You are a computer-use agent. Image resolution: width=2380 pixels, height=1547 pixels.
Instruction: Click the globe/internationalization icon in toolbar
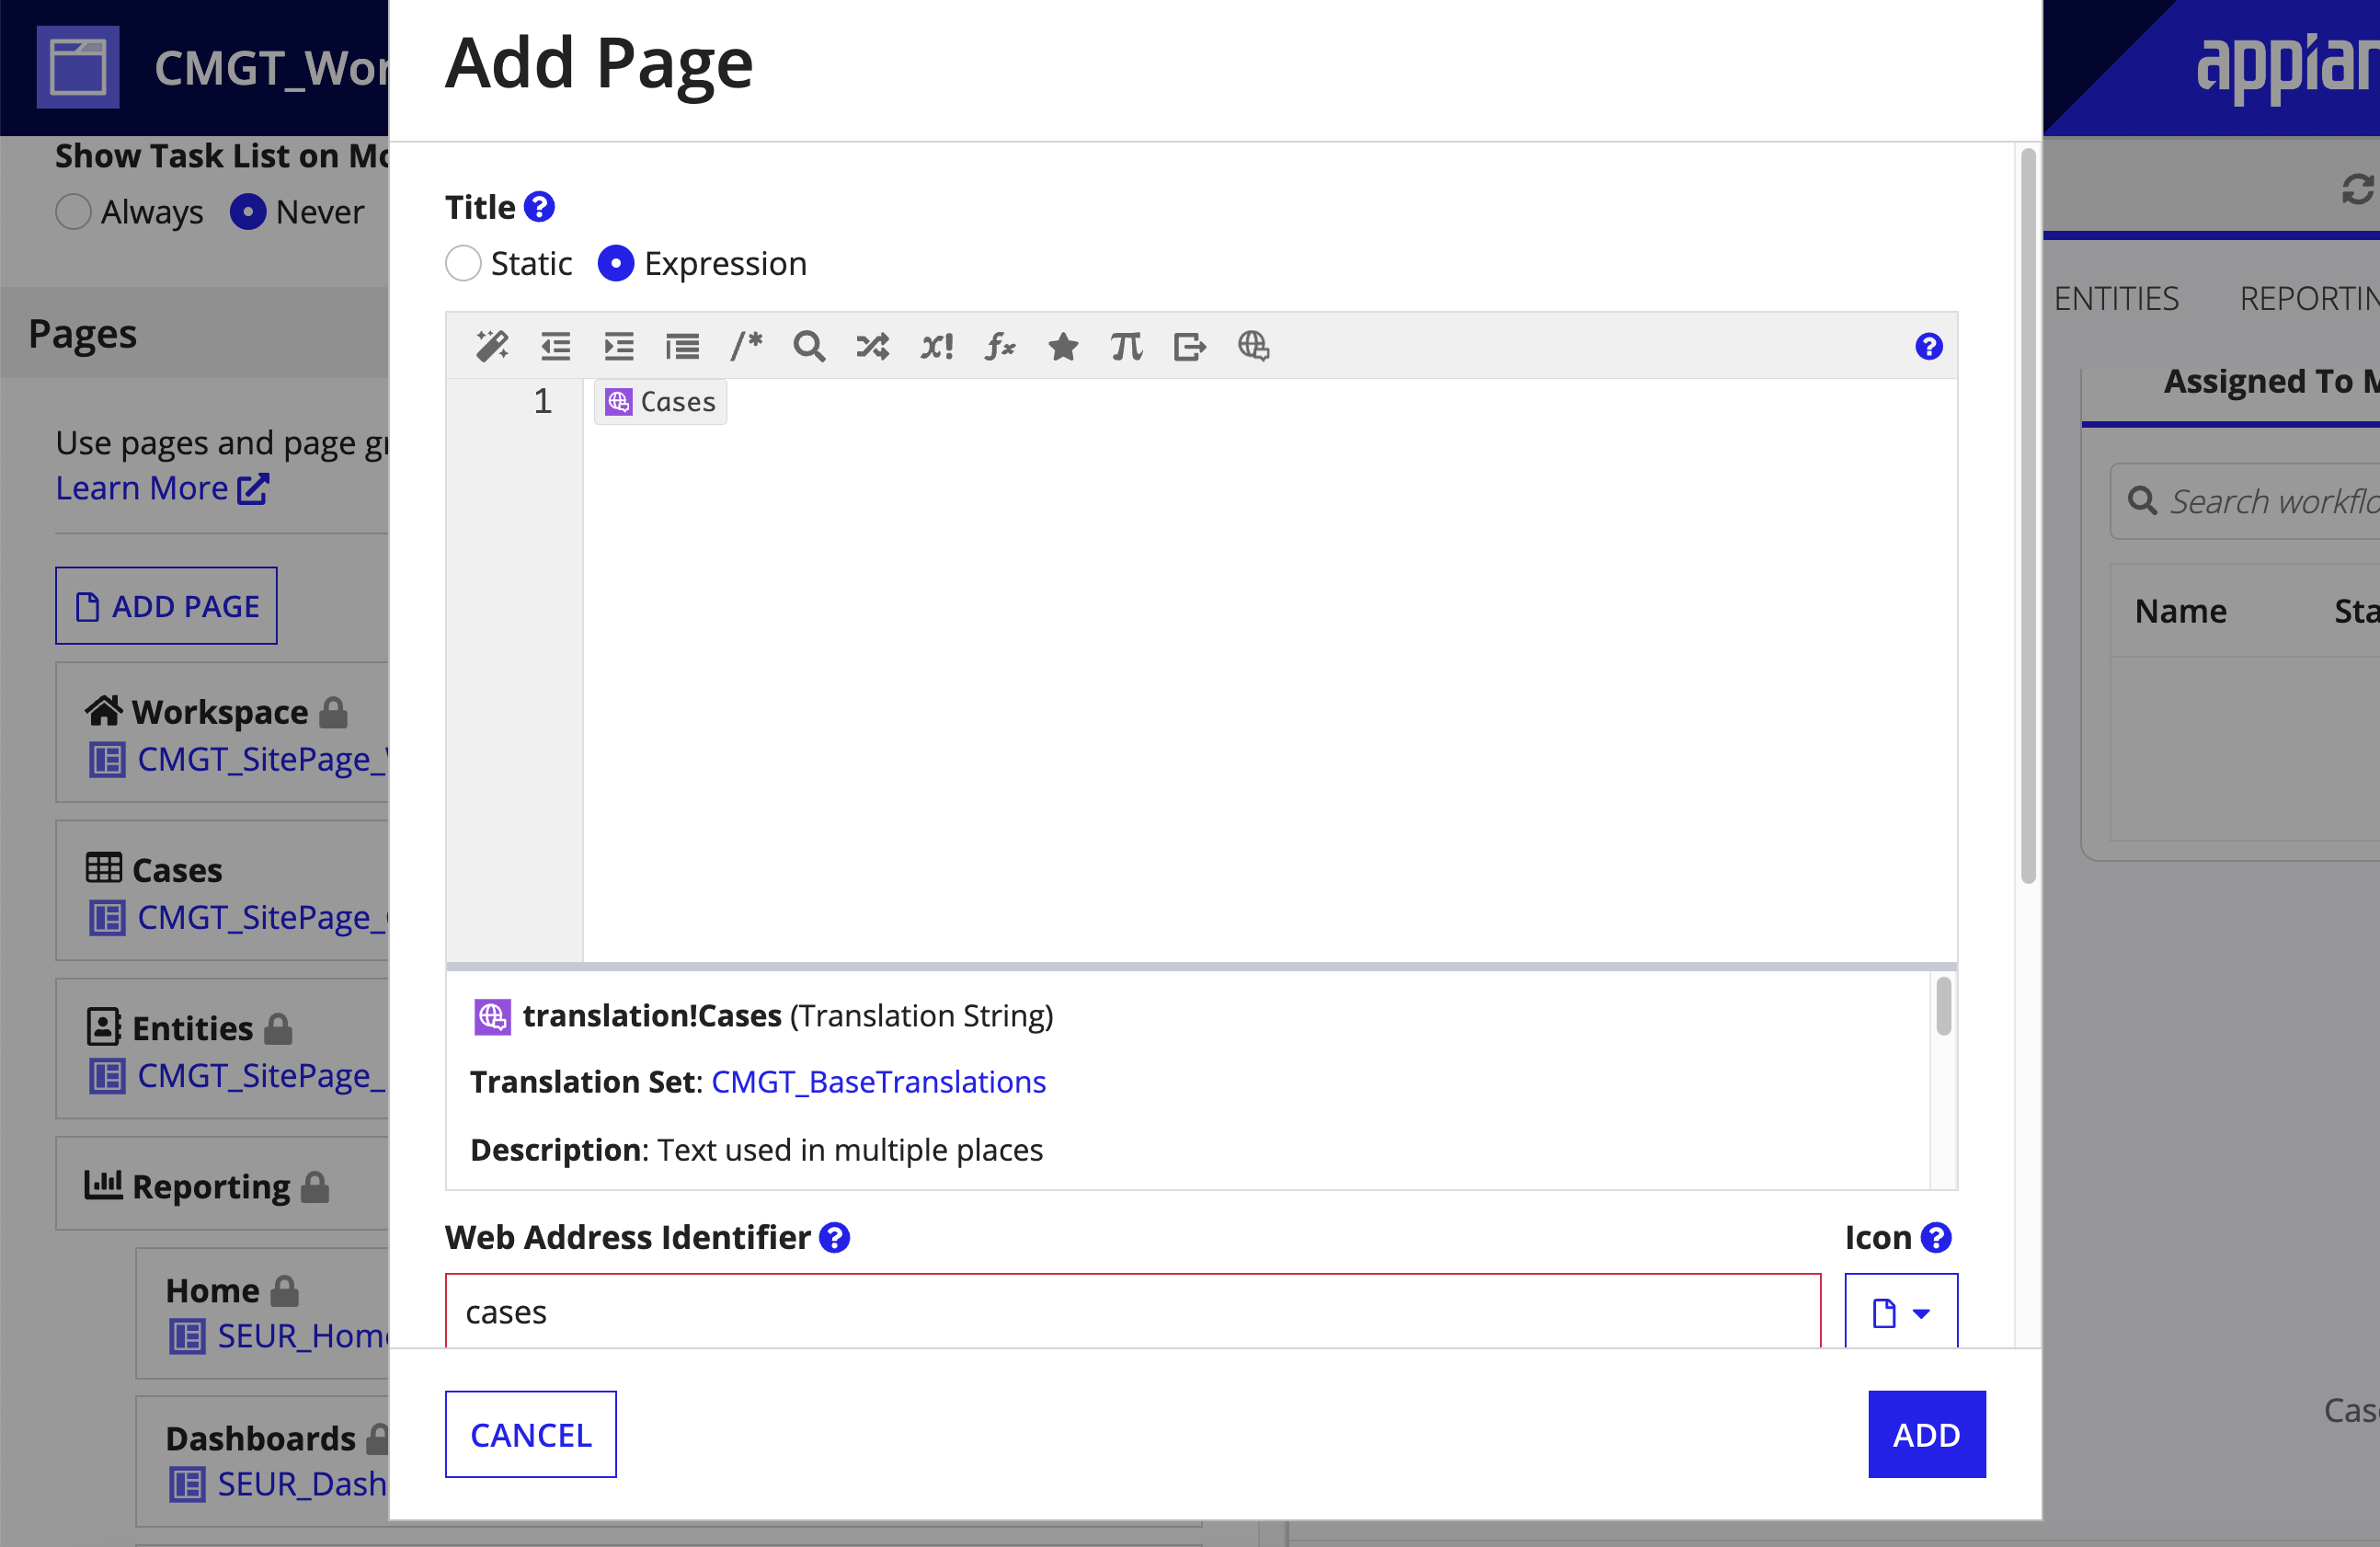(1251, 347)
